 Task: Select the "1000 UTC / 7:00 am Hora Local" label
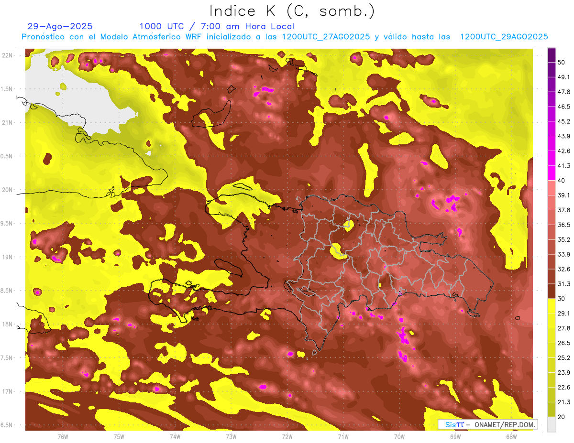(217, 26)
